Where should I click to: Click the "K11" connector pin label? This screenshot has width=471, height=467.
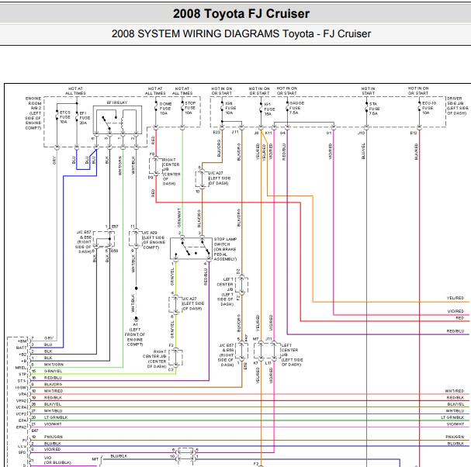coord(268,133)
